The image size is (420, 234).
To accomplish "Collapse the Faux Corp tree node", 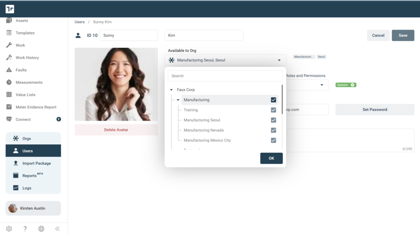I will (x=171, y=90).
